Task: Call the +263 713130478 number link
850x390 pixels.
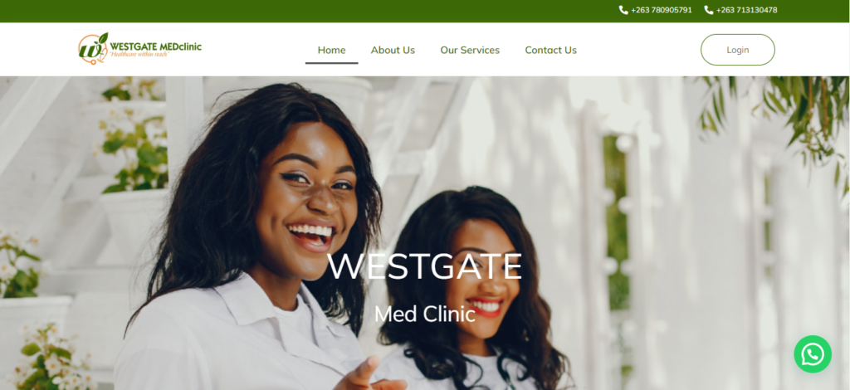Action: 746,10
